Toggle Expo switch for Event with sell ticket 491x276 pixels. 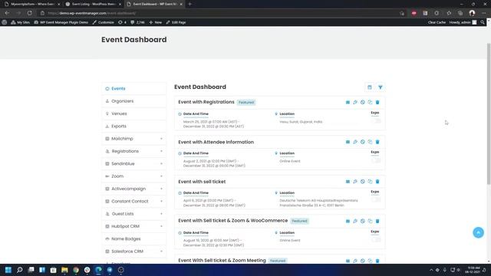[376, 200]
